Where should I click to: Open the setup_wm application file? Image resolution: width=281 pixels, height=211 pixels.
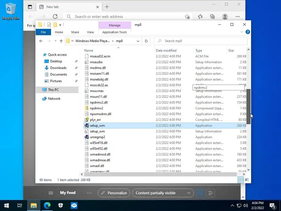coord(165,125)
